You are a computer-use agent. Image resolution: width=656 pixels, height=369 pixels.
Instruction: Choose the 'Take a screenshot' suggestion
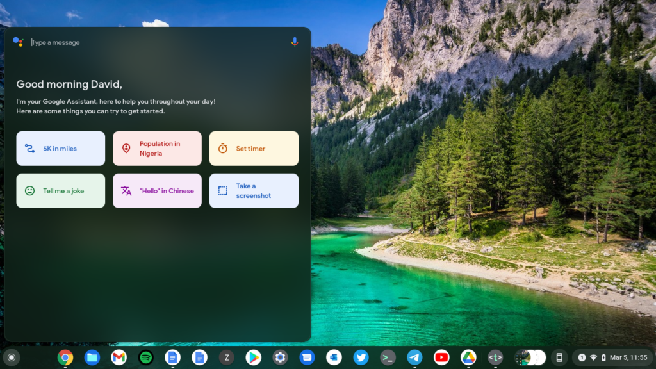(254, 191)
